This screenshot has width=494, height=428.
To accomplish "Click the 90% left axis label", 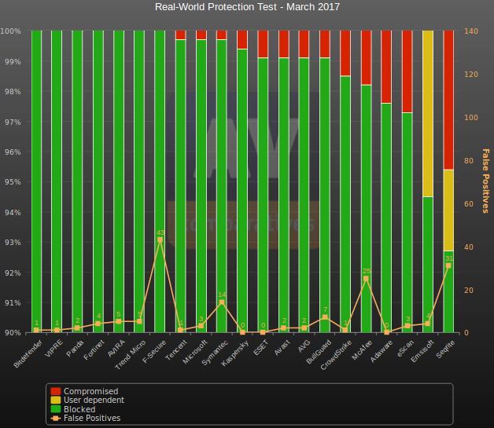I will (x=13, y=333).
